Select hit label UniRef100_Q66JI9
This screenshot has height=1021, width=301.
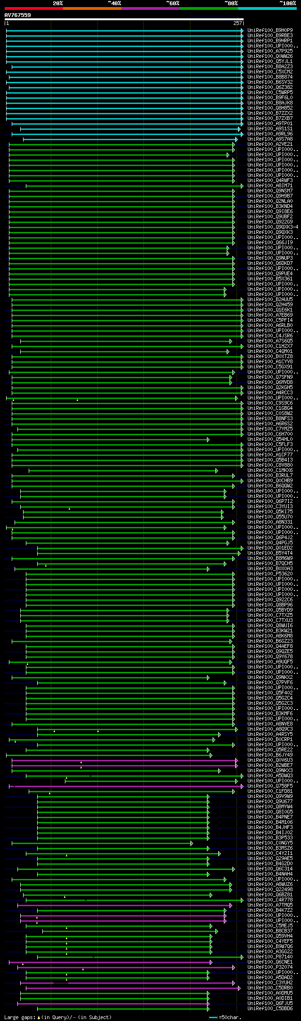pos(270,242)
